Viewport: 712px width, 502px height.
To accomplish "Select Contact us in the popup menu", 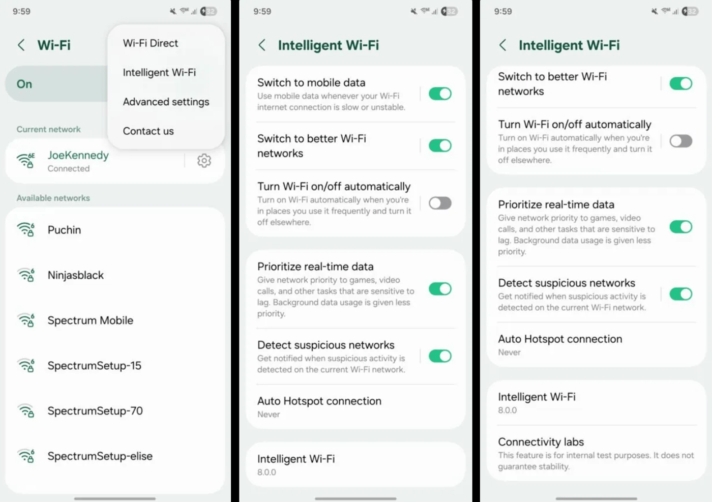I will [148, 131].
